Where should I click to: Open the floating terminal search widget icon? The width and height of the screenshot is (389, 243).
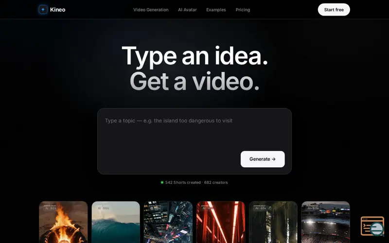tap(372, 226)
